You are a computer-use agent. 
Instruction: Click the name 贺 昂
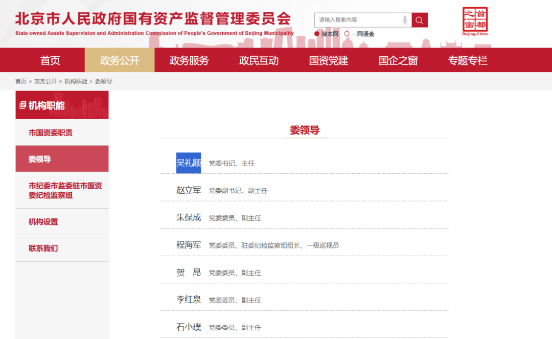[x=189, y=273]
